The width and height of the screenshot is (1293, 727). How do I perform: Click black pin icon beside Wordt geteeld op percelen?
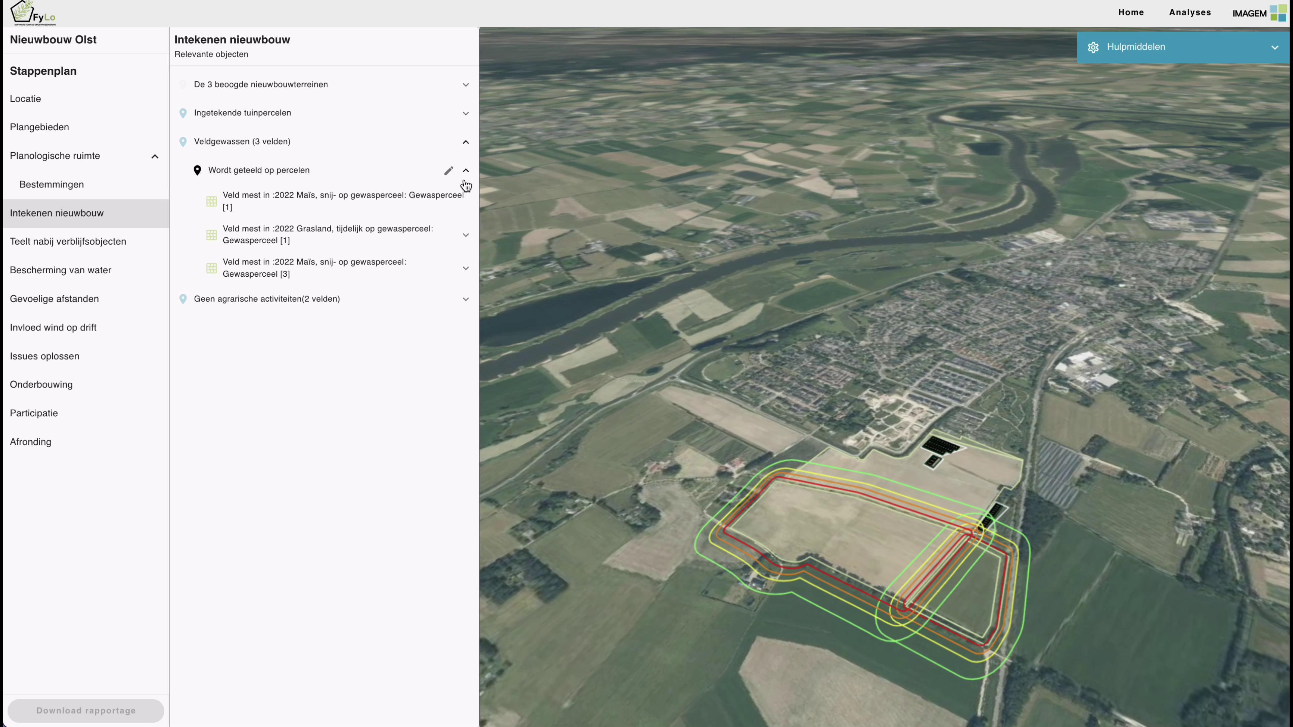[197, 171]
